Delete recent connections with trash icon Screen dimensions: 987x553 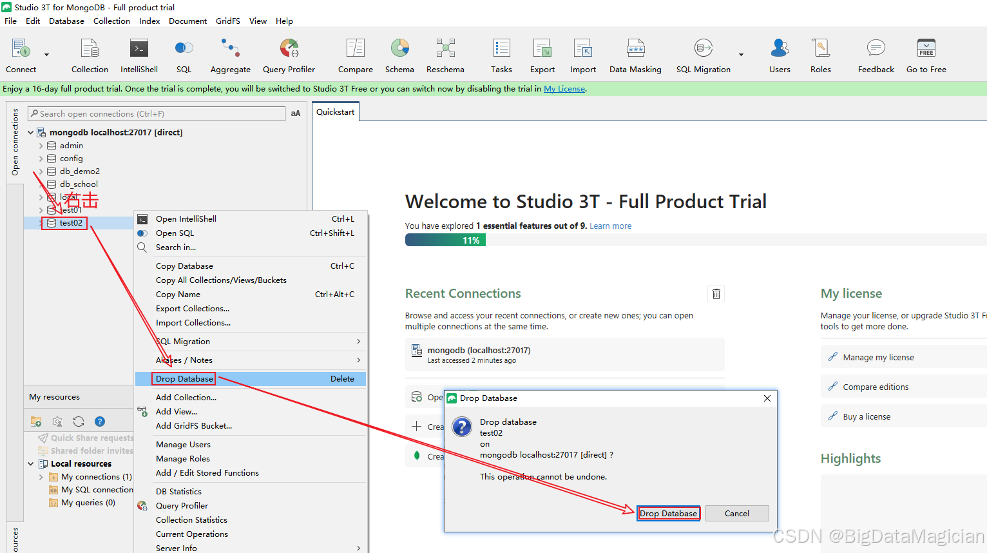point(716,294)
